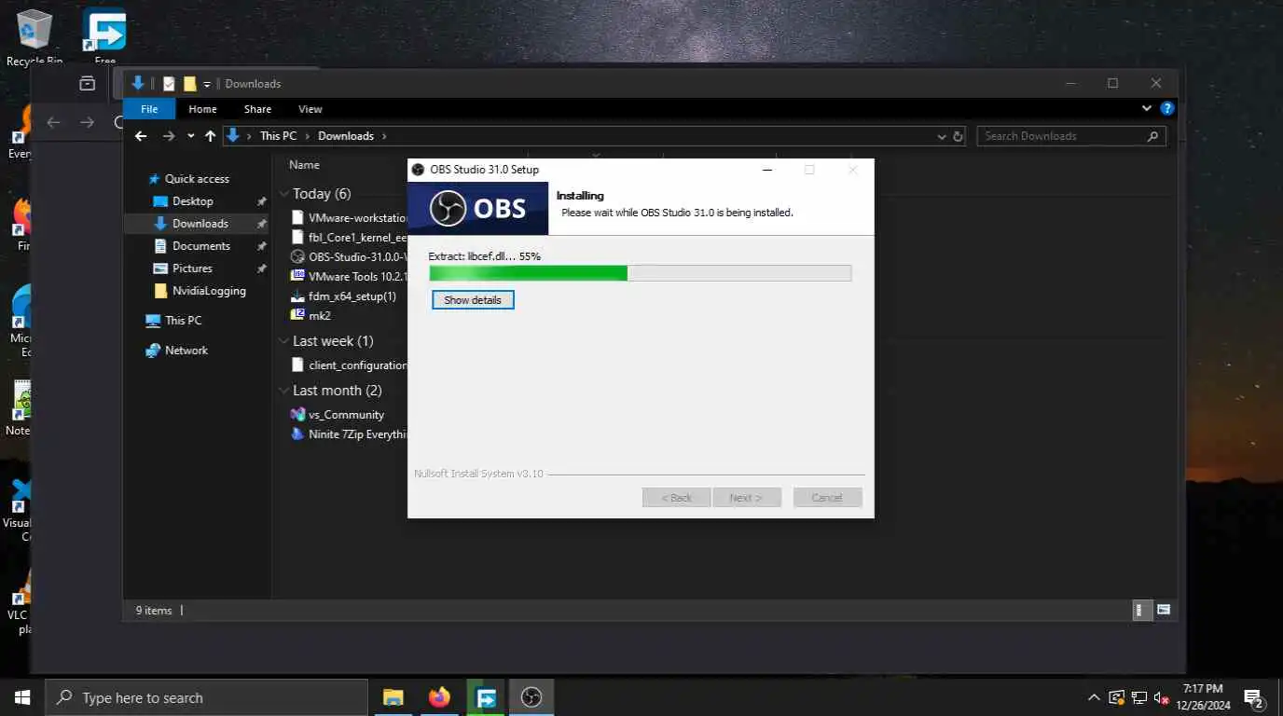Click Show details in OBS installer
Screen dimensions: 1283x716
pyautogui.click(x=473, y=300)
